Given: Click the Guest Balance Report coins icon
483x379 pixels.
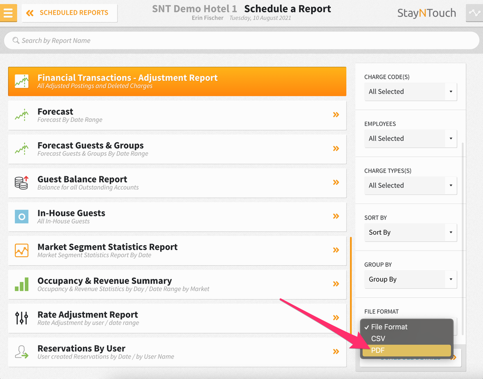Looking at the screenshot, I should point(22,183).
